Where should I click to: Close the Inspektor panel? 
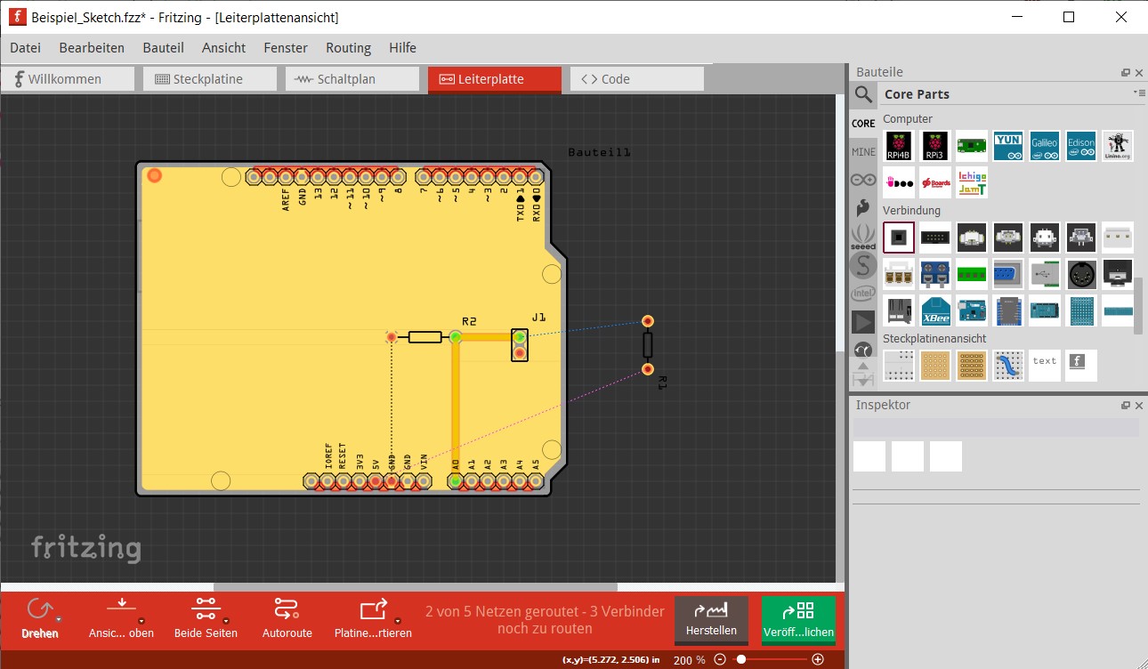point(1139,406)
